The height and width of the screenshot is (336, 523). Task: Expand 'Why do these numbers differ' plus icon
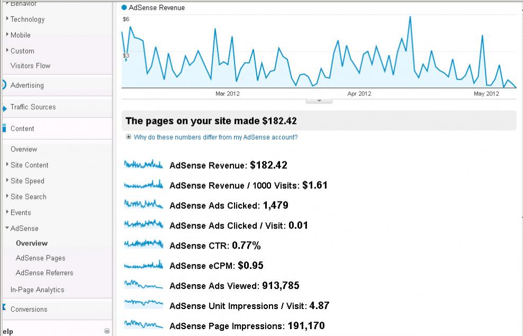129,137
